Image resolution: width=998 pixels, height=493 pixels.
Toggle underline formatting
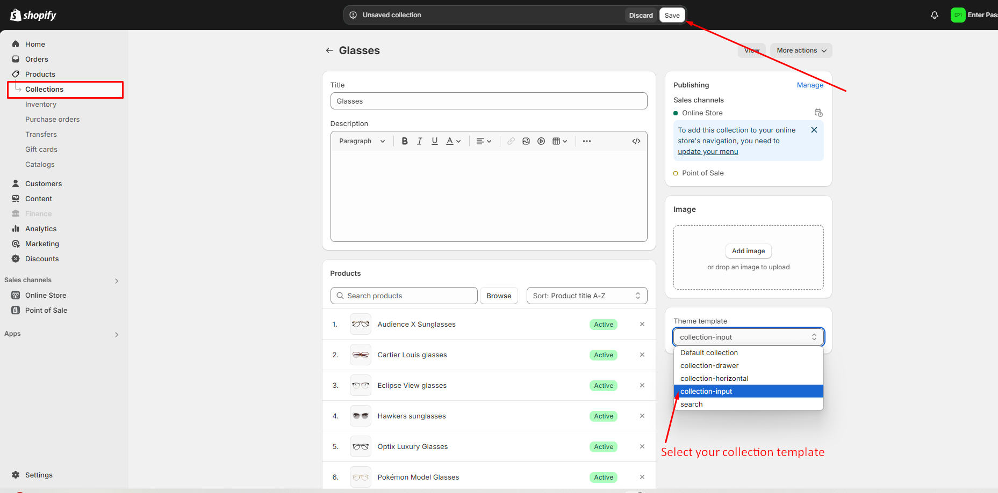435,141
